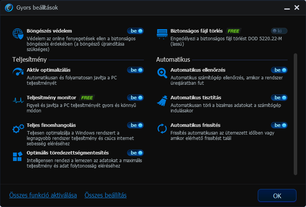Click the Biztonságos fájl törlés shredder icon

162,34
